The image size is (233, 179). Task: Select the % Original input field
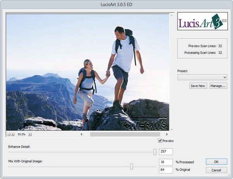pyautogui.click(x=165, y=170)
